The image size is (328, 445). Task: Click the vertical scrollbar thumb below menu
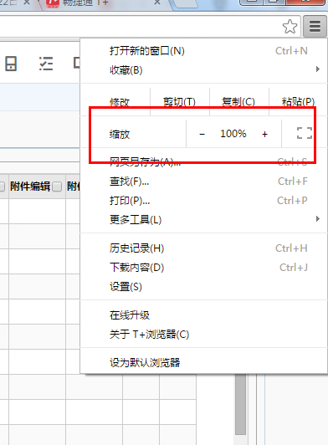(241, 404)
